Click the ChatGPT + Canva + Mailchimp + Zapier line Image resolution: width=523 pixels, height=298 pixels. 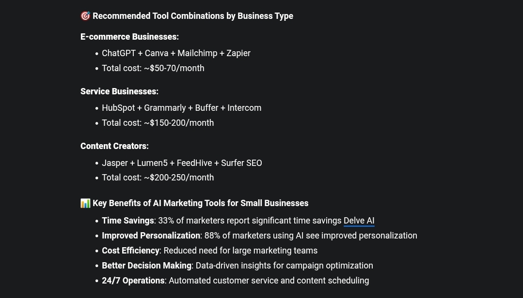click(x=176, y=53)
